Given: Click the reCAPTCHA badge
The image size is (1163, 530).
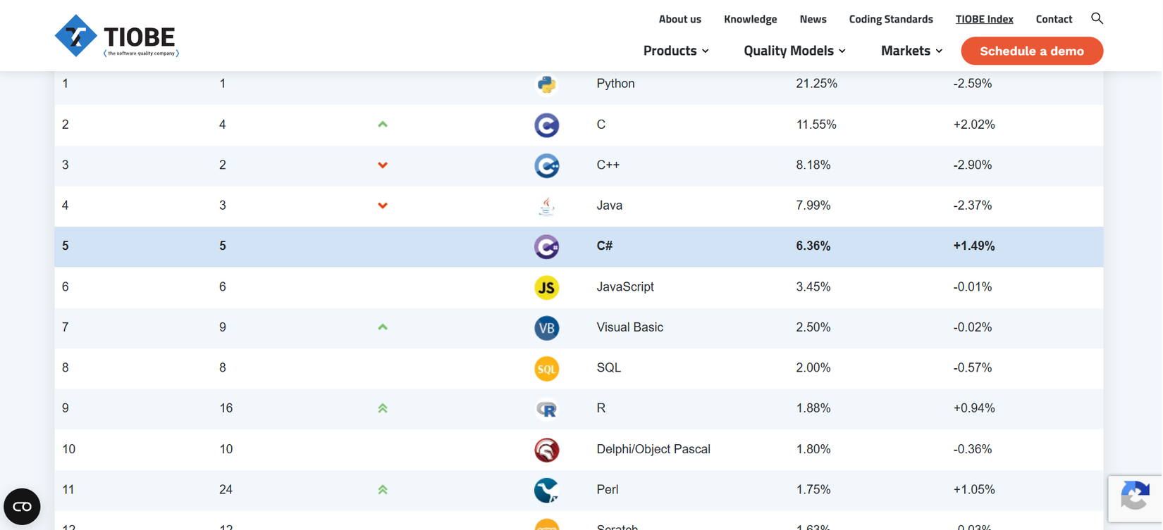Looking at the screenshot, I should [x=1134, y=498].
